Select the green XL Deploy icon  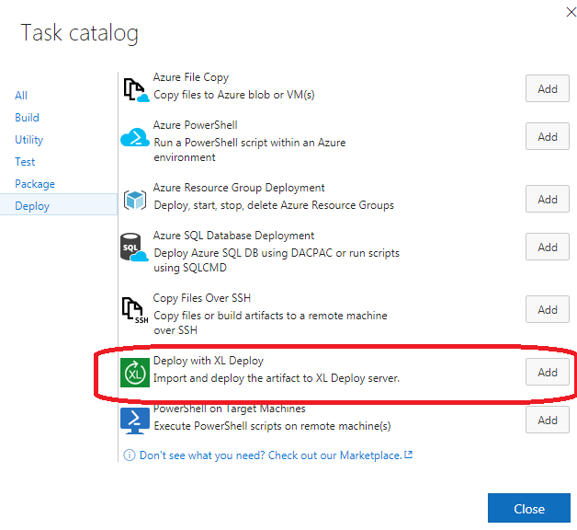click(135, 374)
